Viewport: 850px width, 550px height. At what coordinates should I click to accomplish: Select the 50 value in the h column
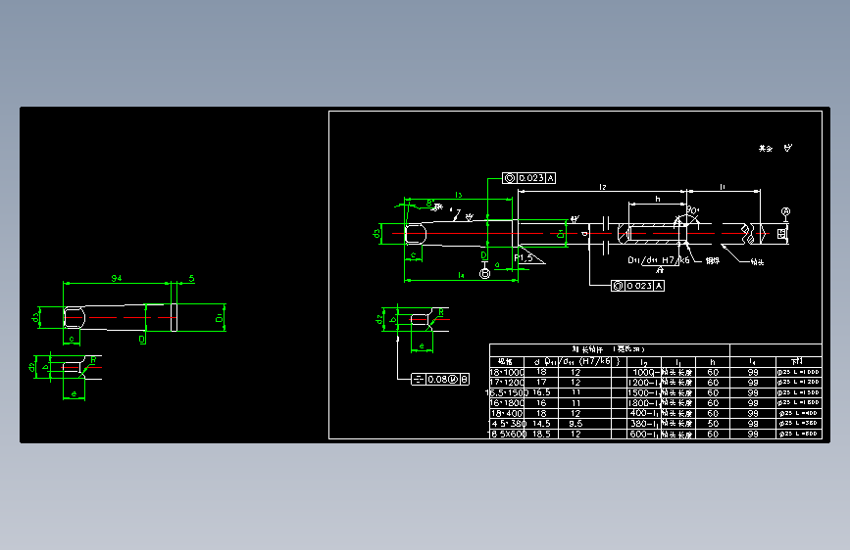pyautogui.click(x=714, y=424)
